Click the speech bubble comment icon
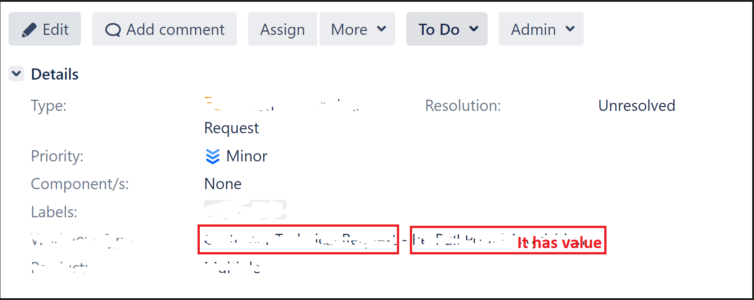Viewport: 754px width, 300px height. tap(113, 30)
